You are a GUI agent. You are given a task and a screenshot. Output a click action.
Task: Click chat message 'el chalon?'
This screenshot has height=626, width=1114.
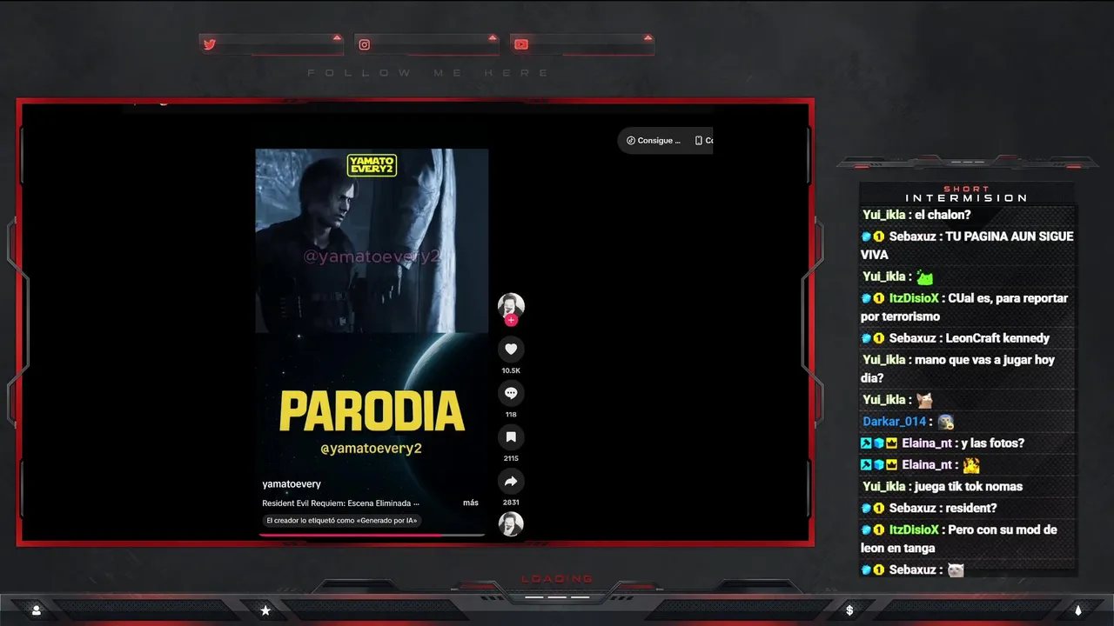[943, 215]
